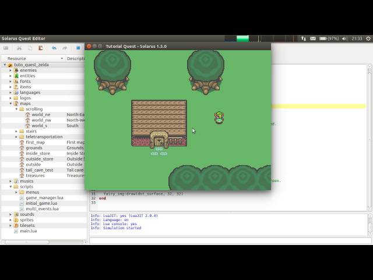Click the Lua console command input field
Image resolution: width=373 pixels, height=280 pixels.
[x=230, y=240]
